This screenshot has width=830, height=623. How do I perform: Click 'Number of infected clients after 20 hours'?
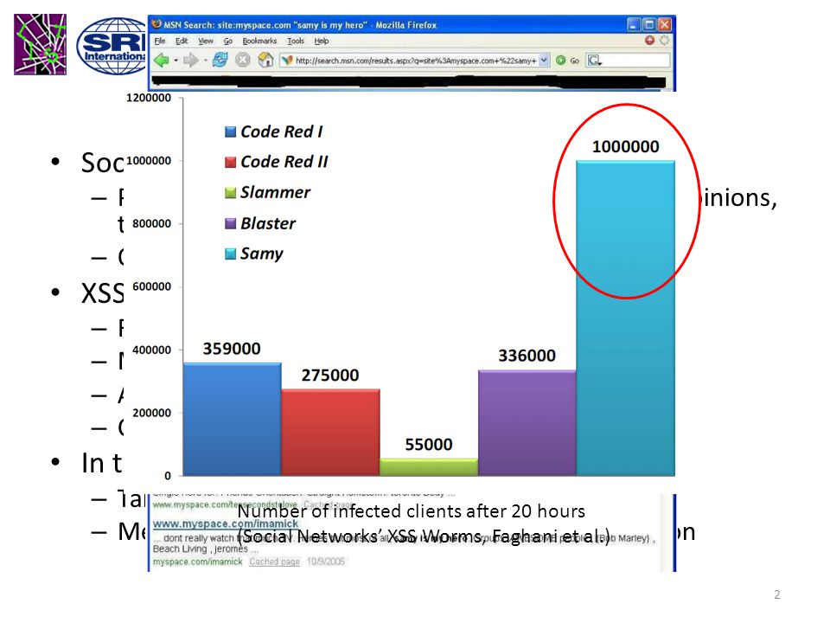[x=412, y=511]
